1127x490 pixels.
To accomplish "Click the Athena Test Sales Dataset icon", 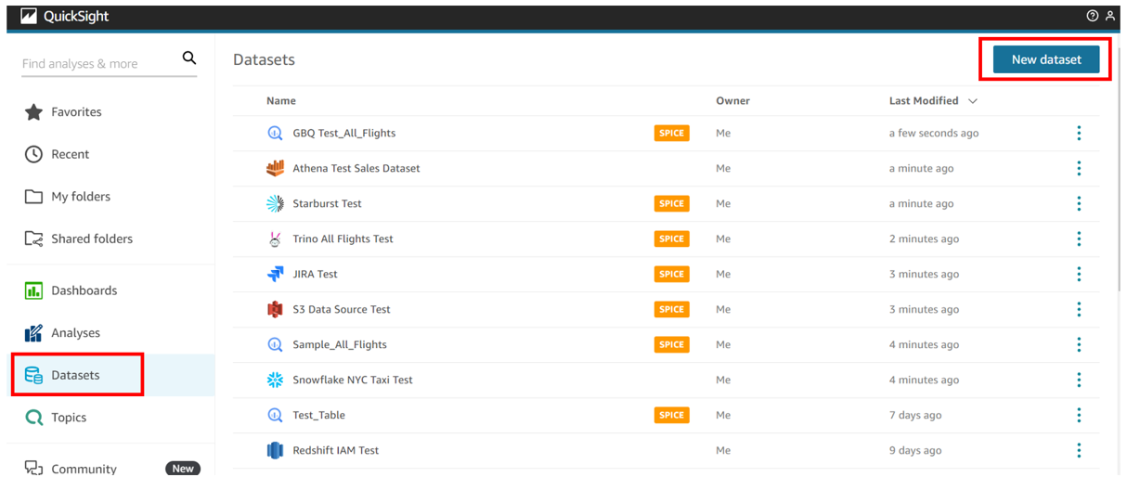I will coord(275,169).
